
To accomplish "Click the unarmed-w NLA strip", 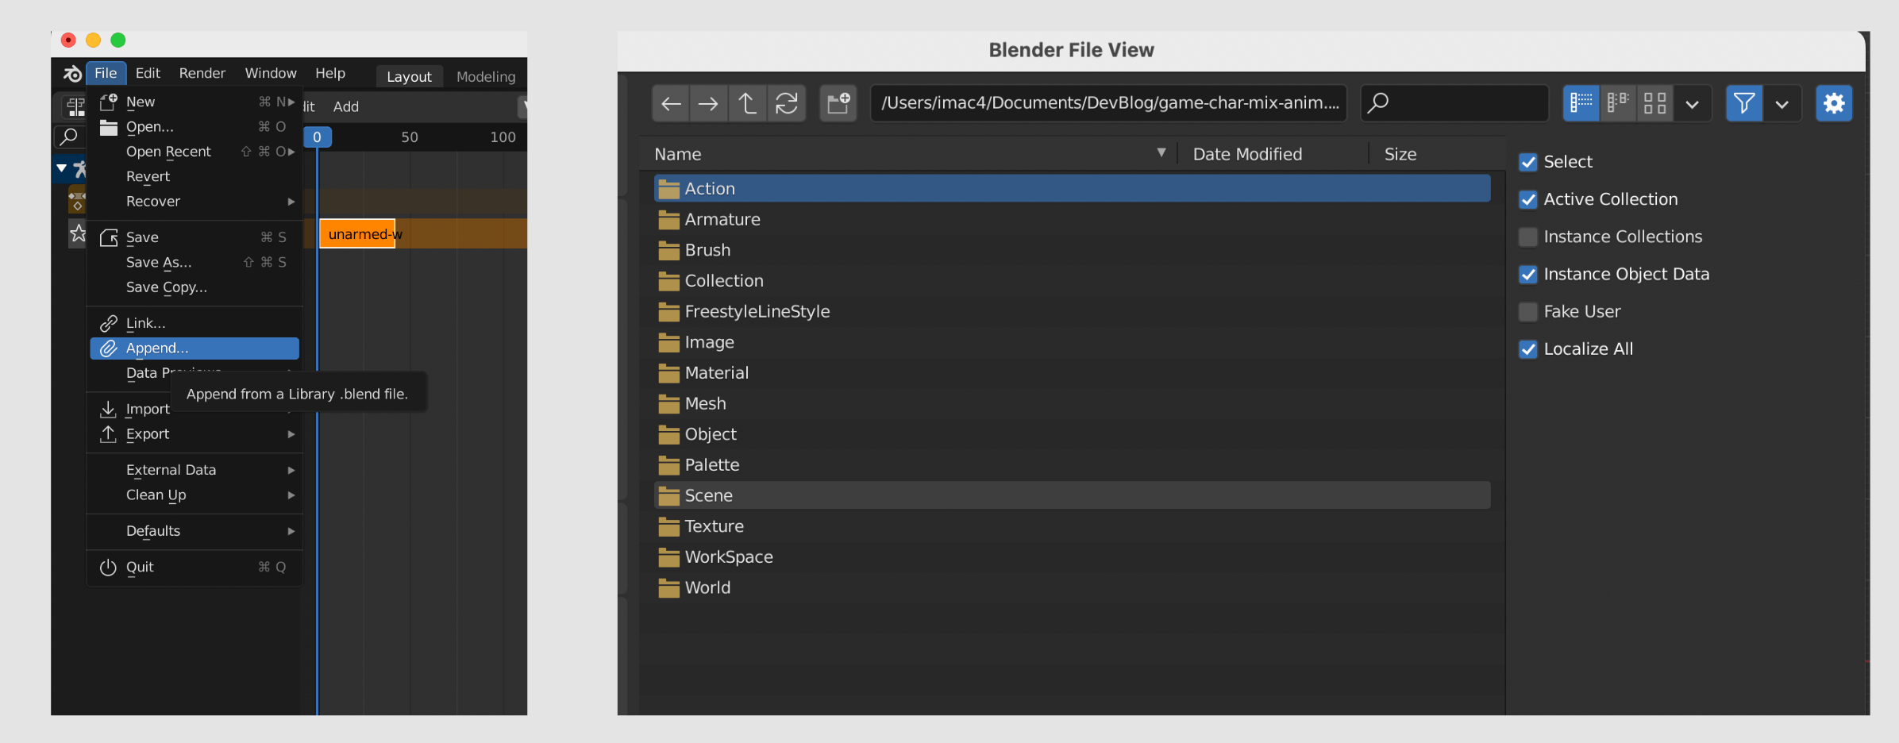I will [x=357, y=234].
